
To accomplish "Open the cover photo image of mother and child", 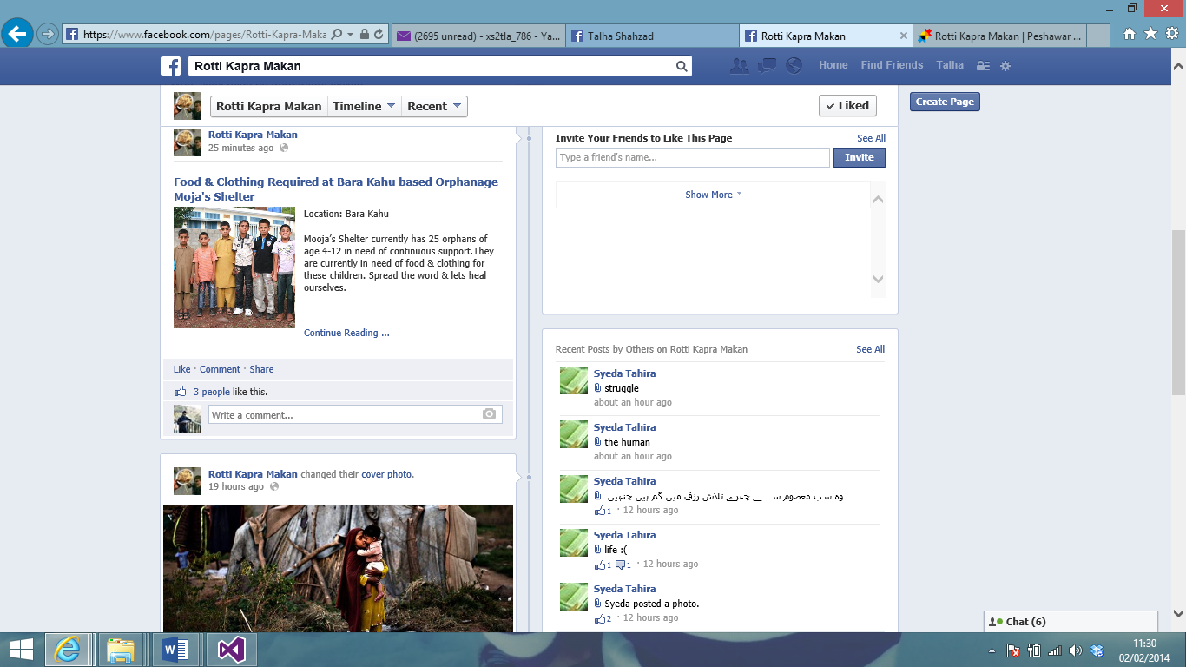I will coord(338,569).
